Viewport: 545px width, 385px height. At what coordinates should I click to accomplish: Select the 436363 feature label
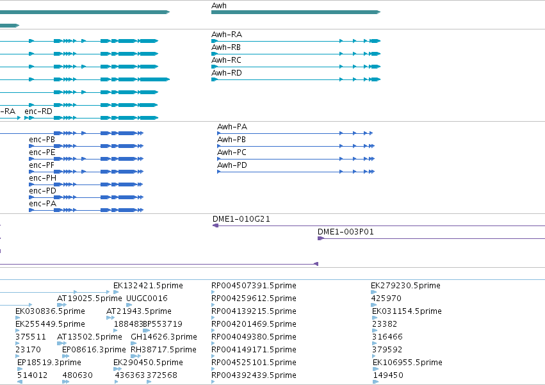pyautogui.click(x=129, y=375)
